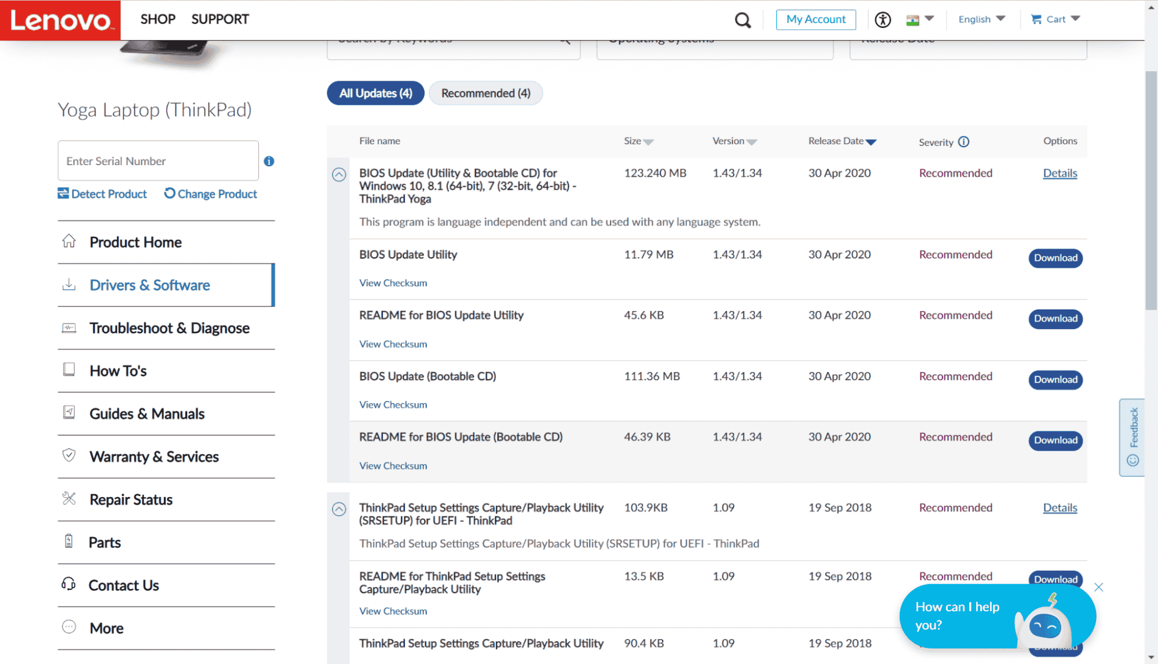
Task: Click the Troubleshoot & Diagnose wrench icon
Action: (x=68, y=327)
